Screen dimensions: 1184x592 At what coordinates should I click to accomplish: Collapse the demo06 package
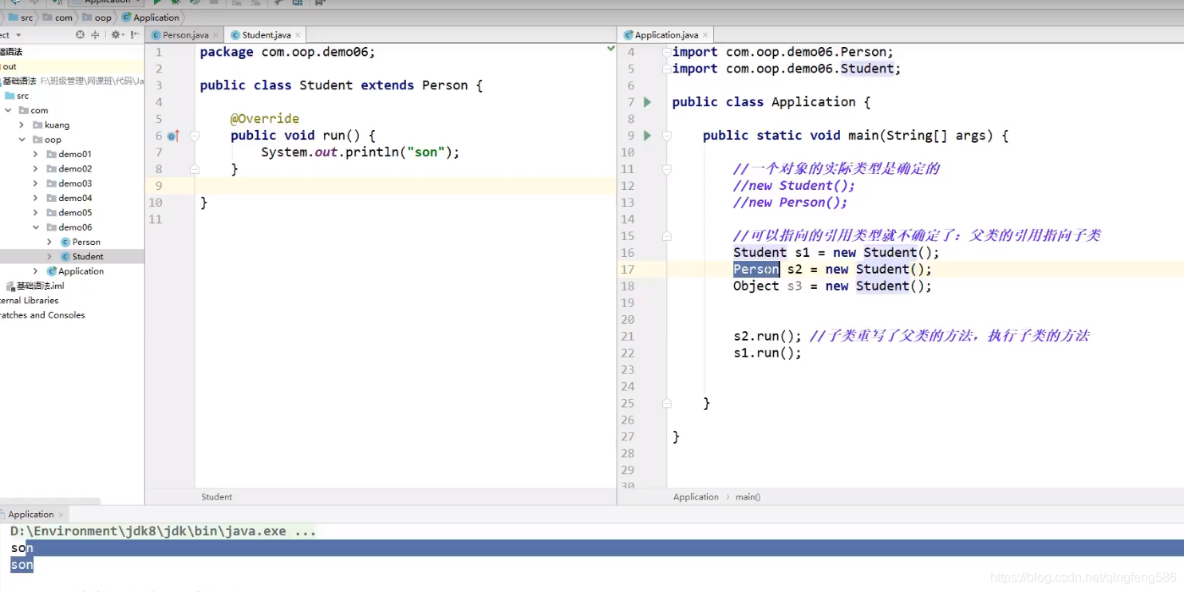(x=35, y=227)
